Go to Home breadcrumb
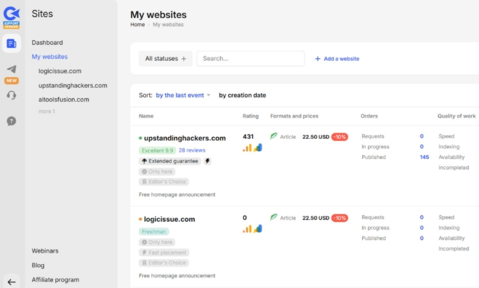Image resolution: width=479 pixels, height=288 pixels. click(138, 24)
